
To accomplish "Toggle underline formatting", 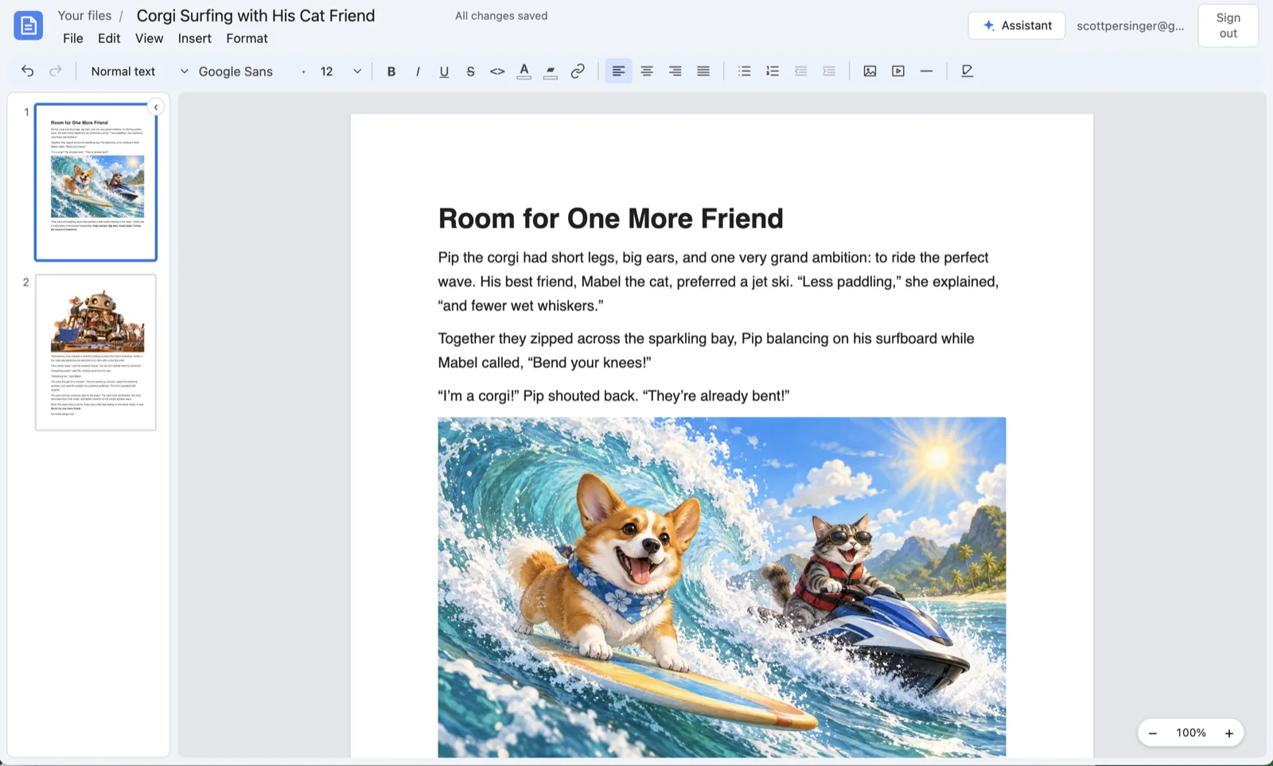I will click(444, 71).
